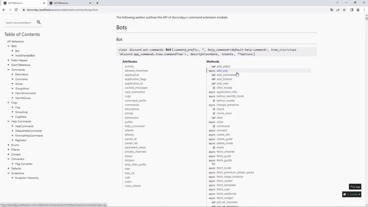Image resolution: width=368 pixels, height=207 pixels.
Task: Click the strip_after_prefix attribute link
Action: (x=136, y=164)
